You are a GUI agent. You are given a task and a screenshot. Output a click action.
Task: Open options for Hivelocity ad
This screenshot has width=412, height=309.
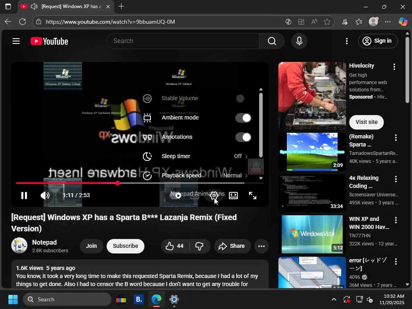[x=394, y=67]
